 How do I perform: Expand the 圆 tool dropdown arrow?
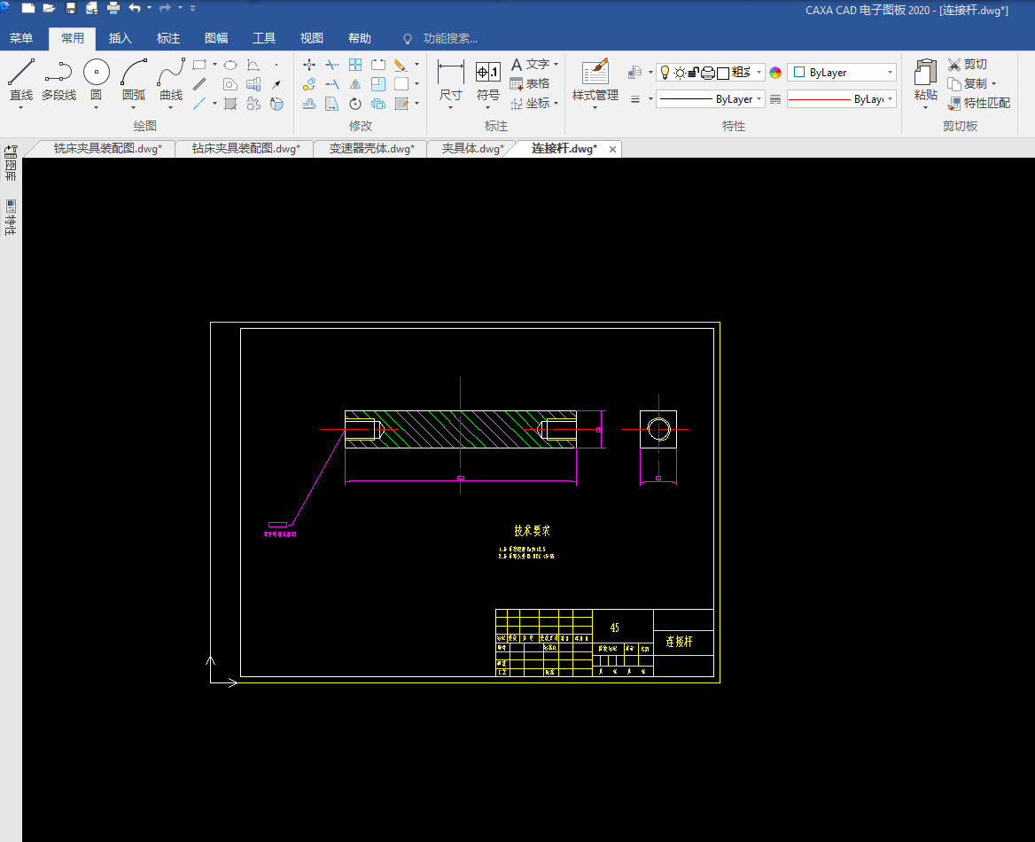(x=97, y=107)
